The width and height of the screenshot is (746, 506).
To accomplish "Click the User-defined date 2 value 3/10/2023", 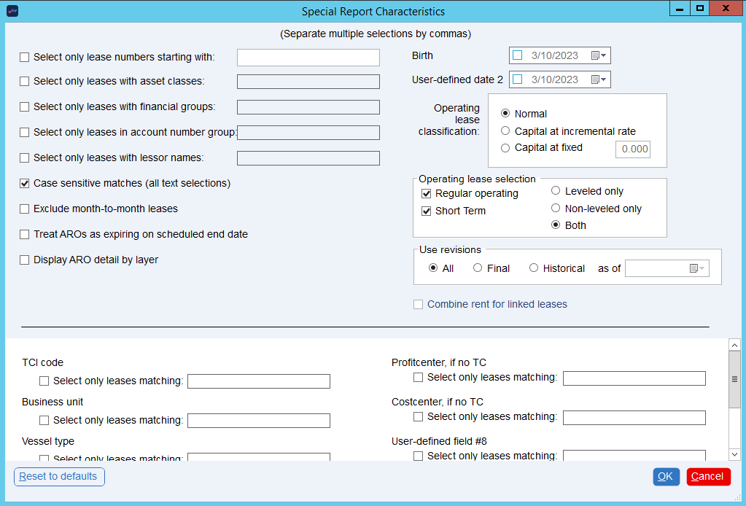I will point(555,79).
